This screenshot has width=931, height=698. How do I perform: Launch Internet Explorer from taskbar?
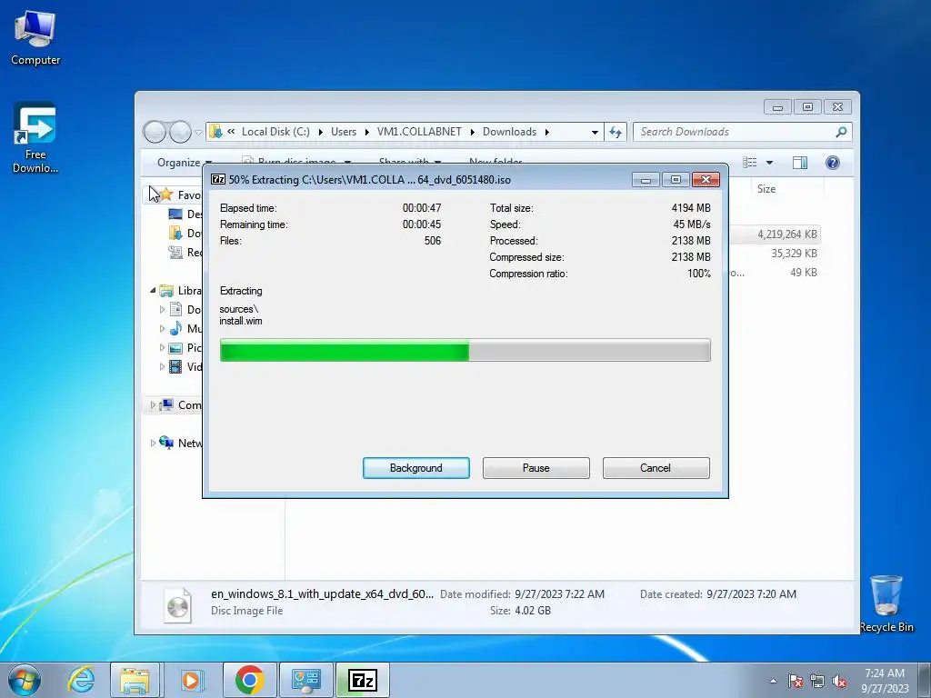[81, 680]
